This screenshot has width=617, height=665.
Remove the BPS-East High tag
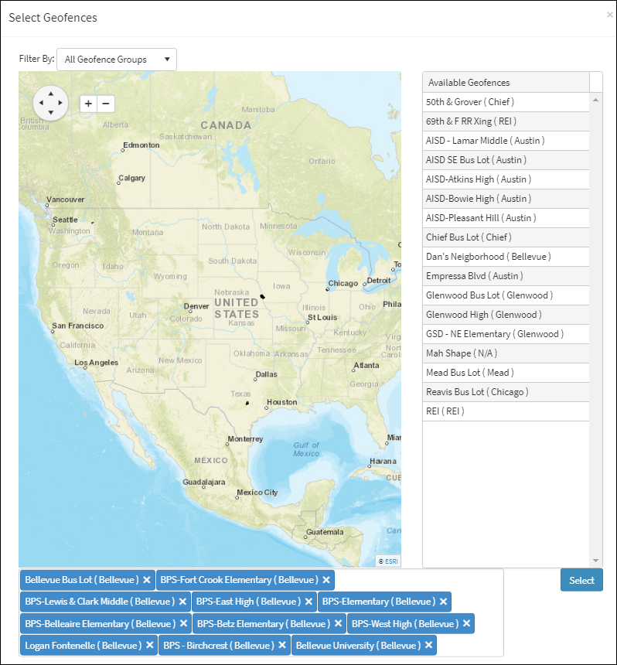pyautogui.click(x=308, y=602)
